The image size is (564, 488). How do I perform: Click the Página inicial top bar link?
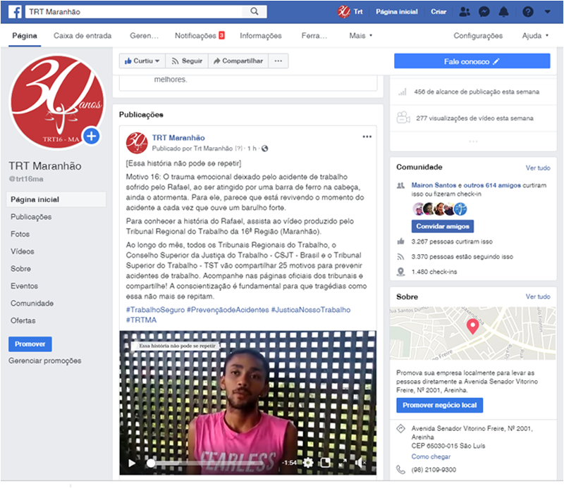click(397, 11)
